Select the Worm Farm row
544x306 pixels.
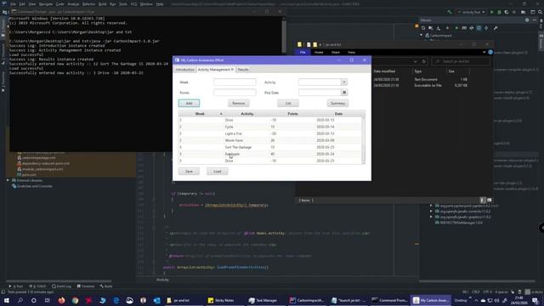click(x=270, y=140)
